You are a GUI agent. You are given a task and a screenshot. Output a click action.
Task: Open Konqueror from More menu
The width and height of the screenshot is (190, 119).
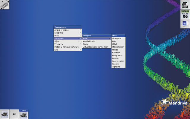click(118, 55)
